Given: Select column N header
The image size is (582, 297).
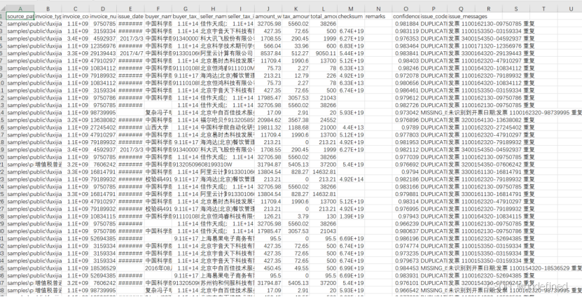Looking at the screenshot, I should pyautogui.click(x=378, y=9).
